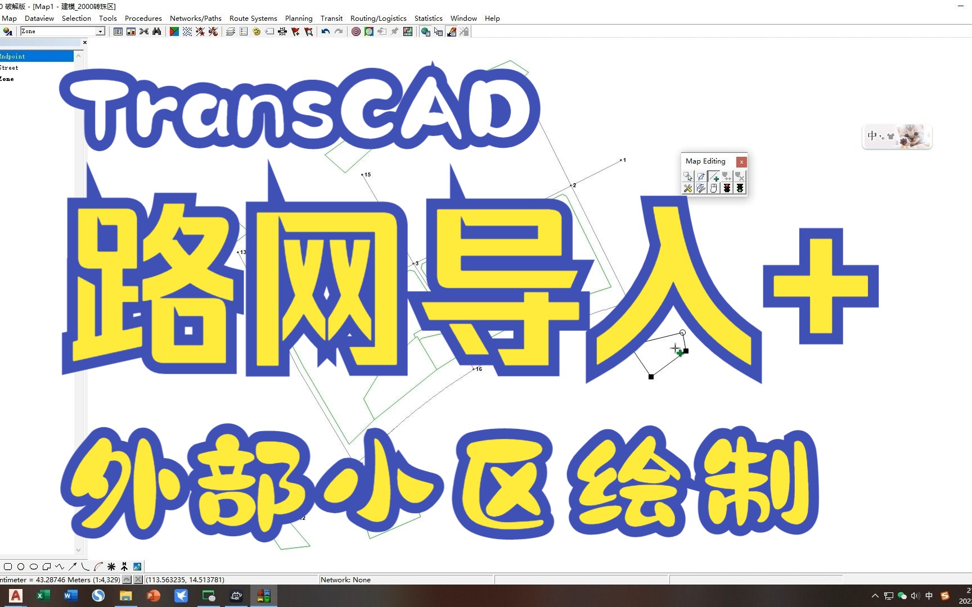This screenshot has height=607, width=972.
Task: Select the arrow line drawing tool
Action: tap(73, 567)
